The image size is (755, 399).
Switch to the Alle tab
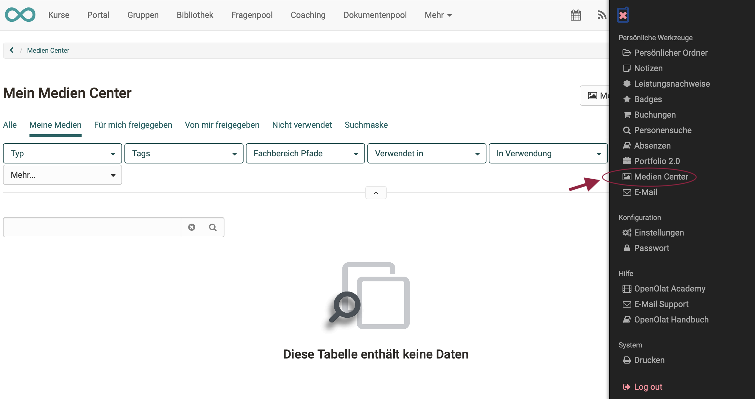pyautogui.click(x=10, y=125)
